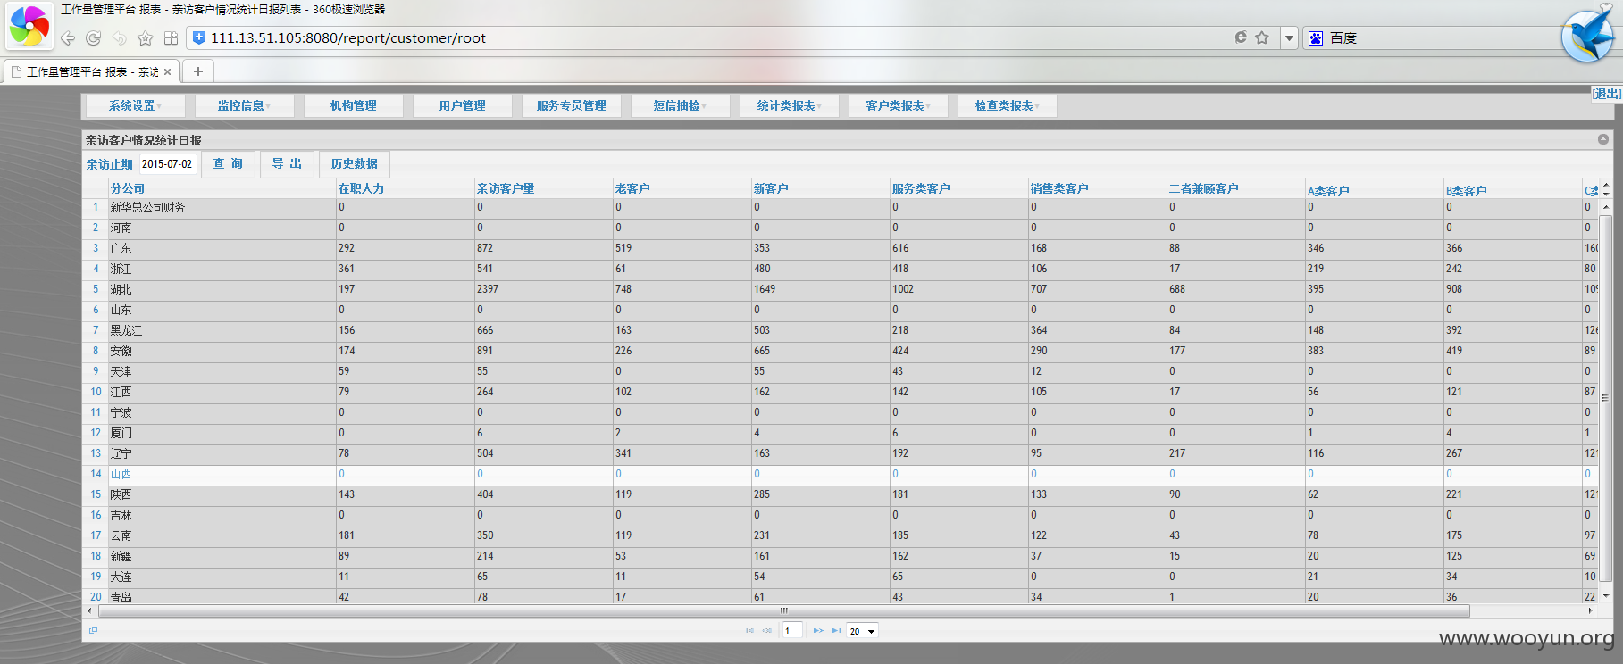Click the 360 browser pinwheel logo
This screenshot has height=664, width=1623.
point(29,25)
